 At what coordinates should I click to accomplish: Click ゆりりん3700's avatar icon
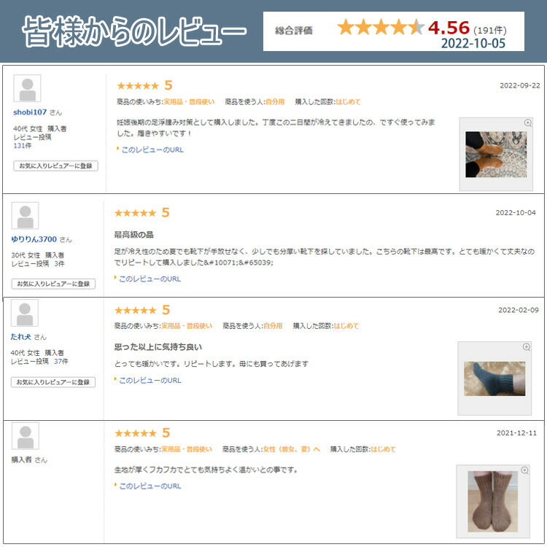pyautogui.click(x=25, y=216)
